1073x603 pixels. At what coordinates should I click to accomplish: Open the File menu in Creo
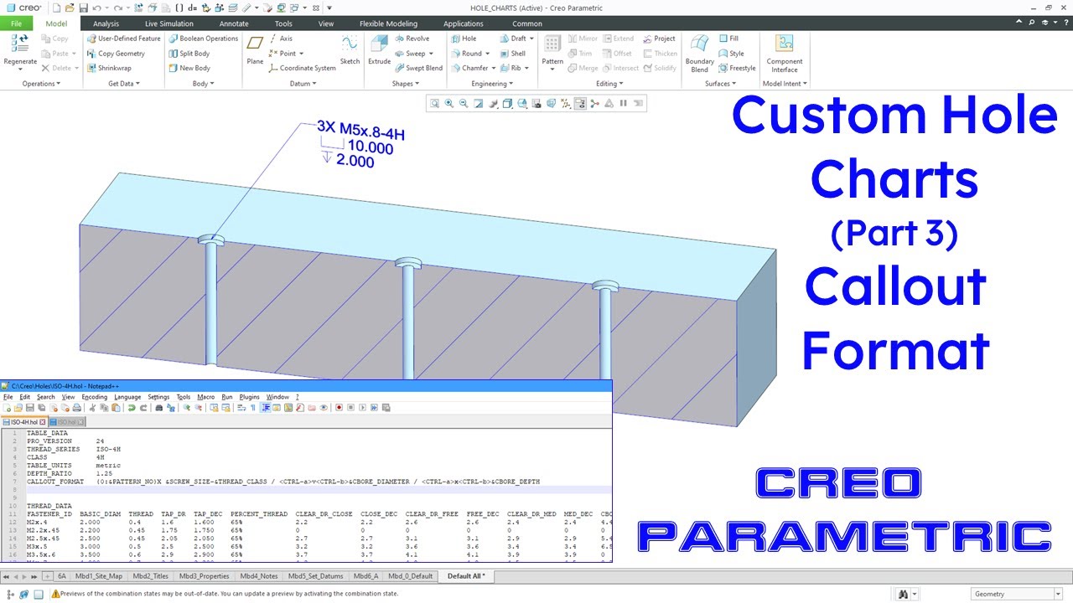tap(17, 23)
